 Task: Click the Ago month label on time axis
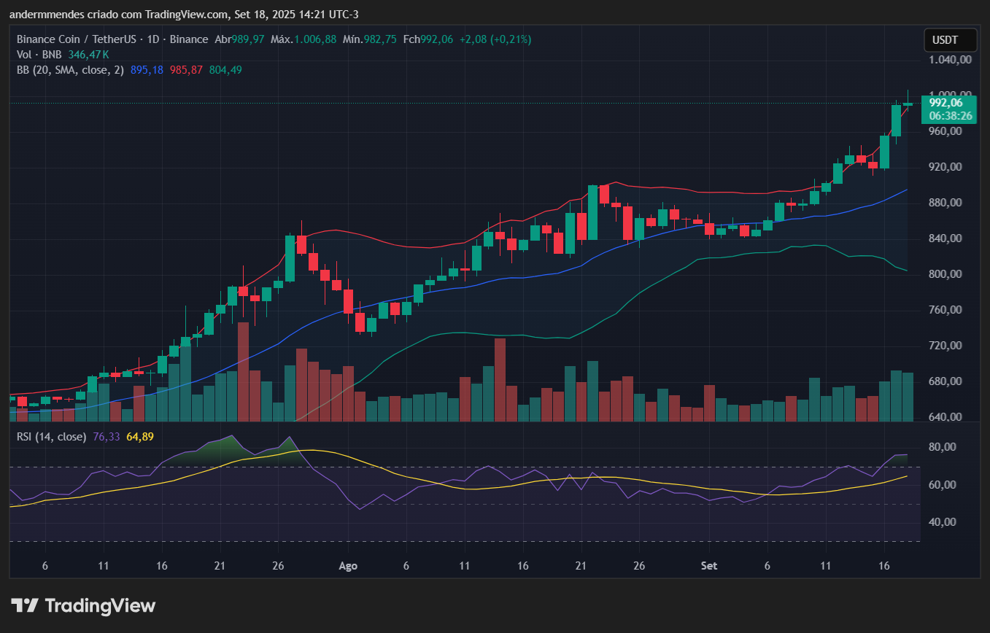tap(349, 566)
